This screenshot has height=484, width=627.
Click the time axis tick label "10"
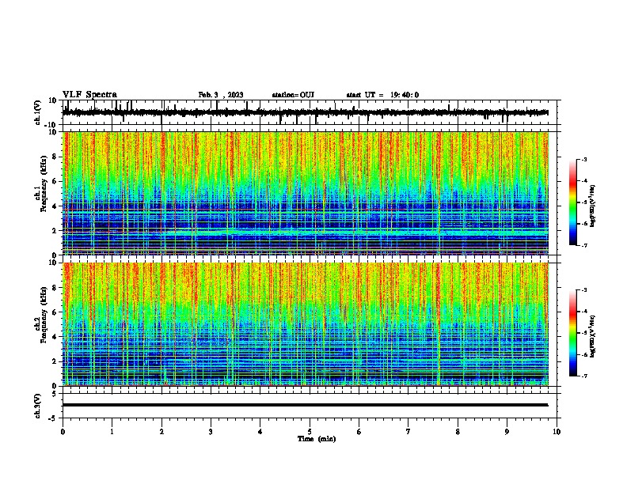pos(557,432)
